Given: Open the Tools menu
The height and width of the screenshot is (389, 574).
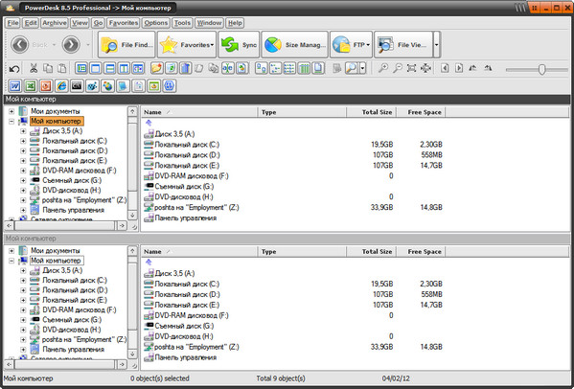Looking at the screenshot, I should 182,23.
